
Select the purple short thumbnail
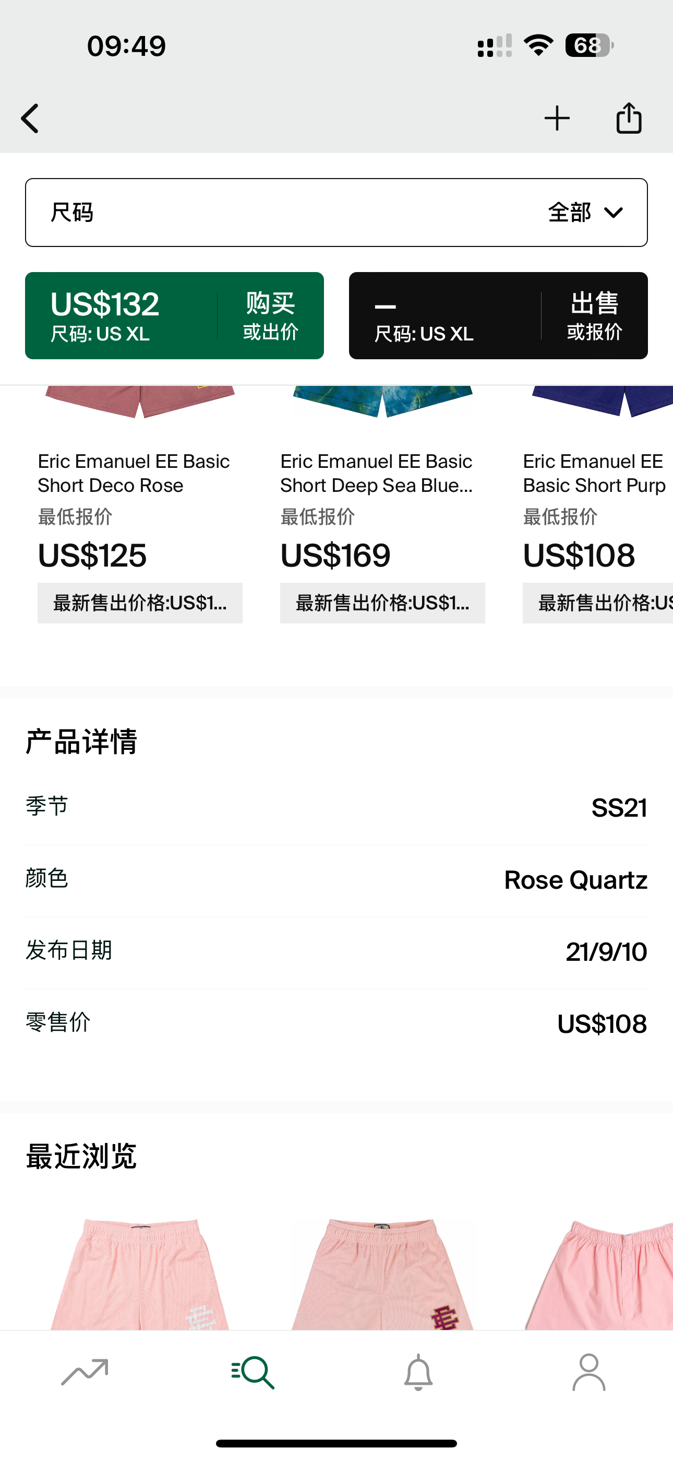coord(602,401)
